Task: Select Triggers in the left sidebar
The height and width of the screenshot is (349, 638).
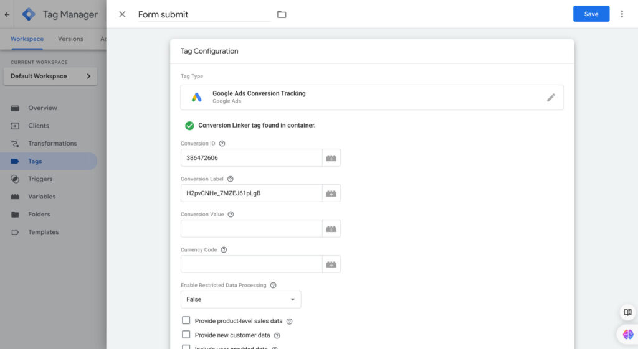Action: [x=40, y=179]
